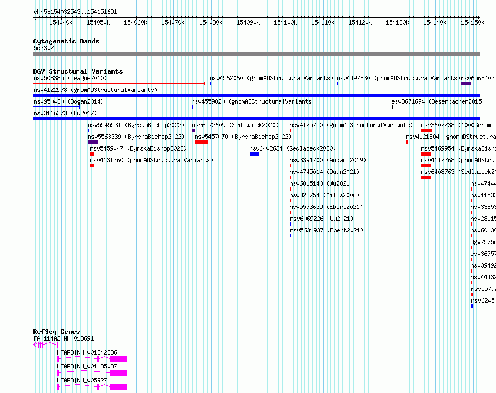Select the FAM114A2 gene glyph with arrow

point(46,345)
